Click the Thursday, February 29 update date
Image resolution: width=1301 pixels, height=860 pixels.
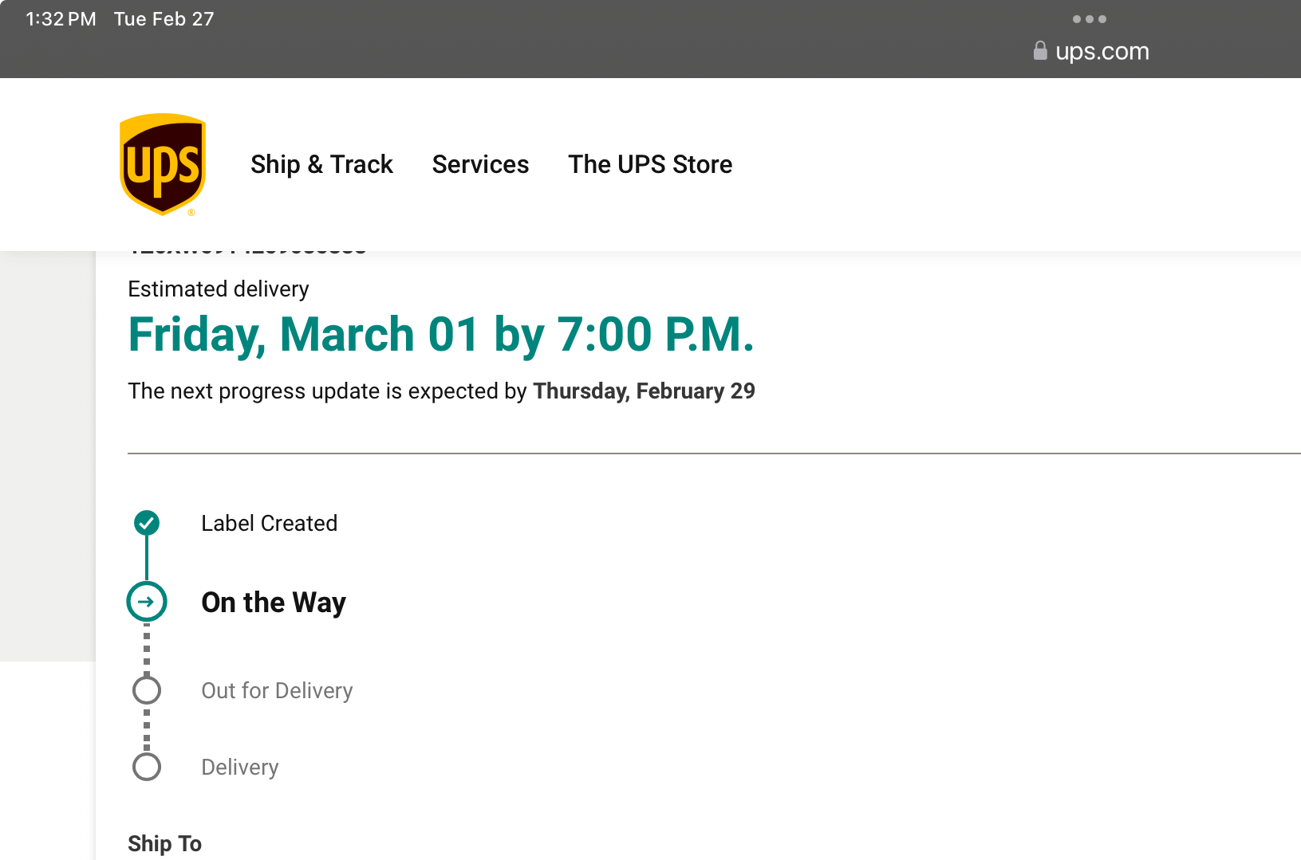tap(644, 391)
